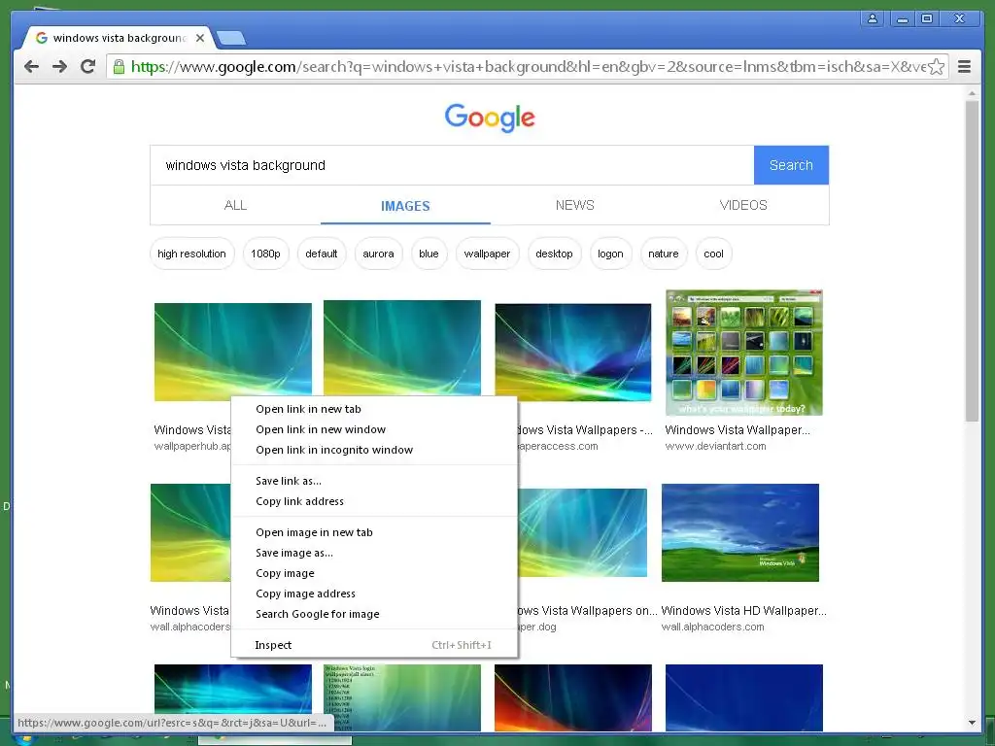Go back with the browser back arrow

point(31,67)
